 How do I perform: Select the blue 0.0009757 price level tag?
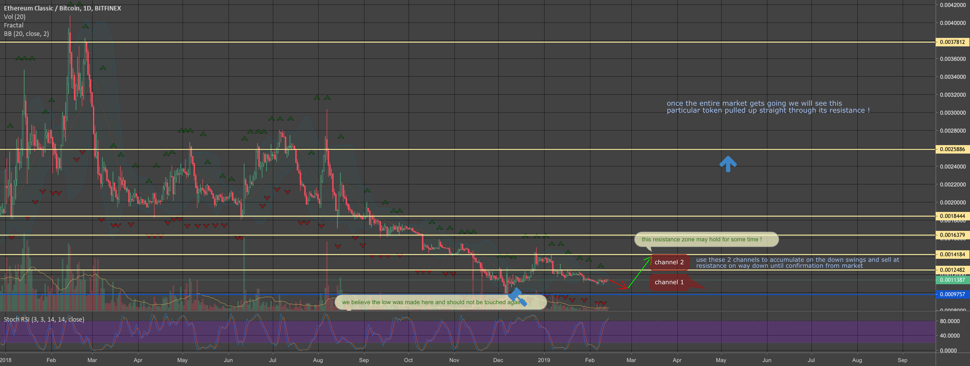click(x=952, y=295)
